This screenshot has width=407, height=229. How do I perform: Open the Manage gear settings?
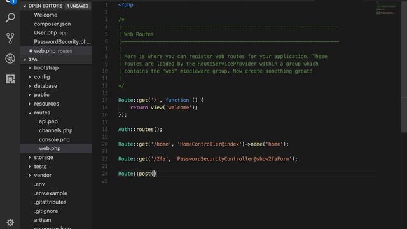[10, 223]
